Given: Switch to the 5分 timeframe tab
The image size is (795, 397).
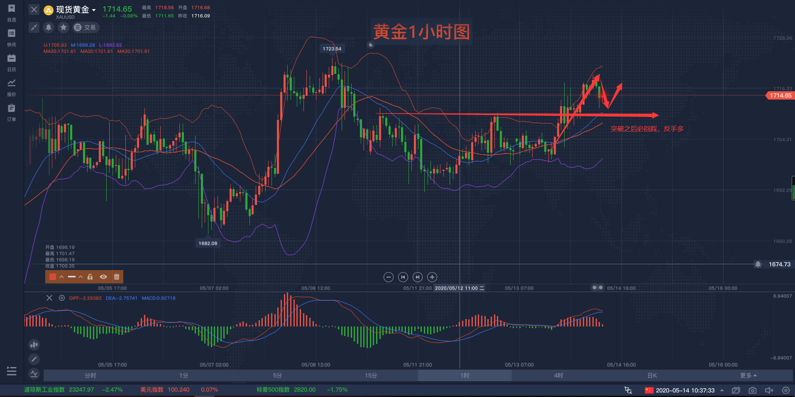Looking at the screenshot, I should [x=277, y=375].
